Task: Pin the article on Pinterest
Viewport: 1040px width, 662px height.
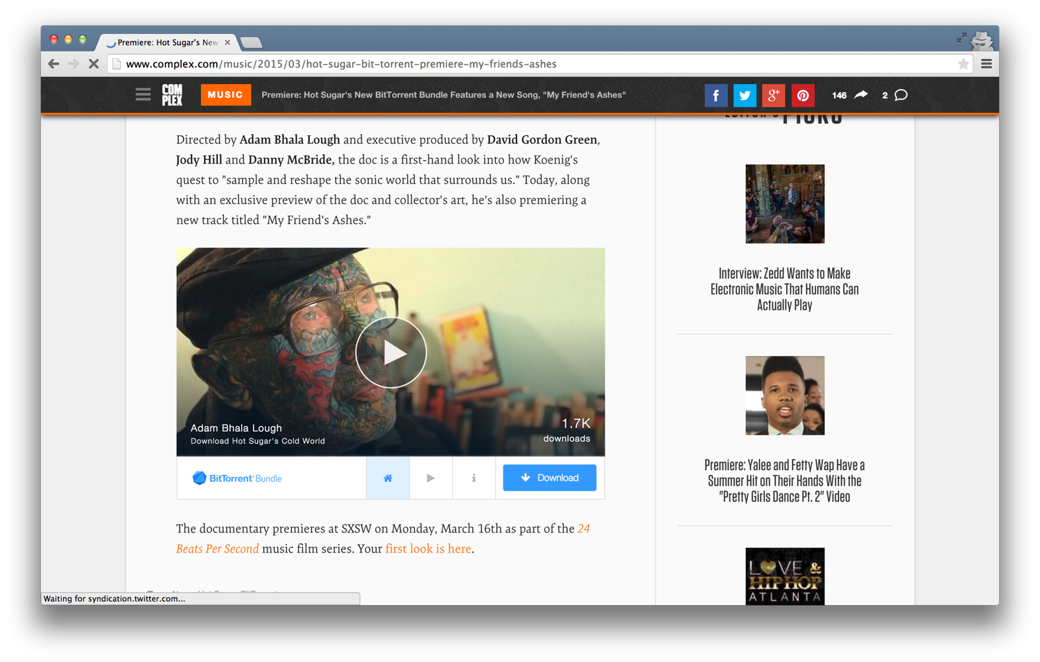Action: pos(802,95)
